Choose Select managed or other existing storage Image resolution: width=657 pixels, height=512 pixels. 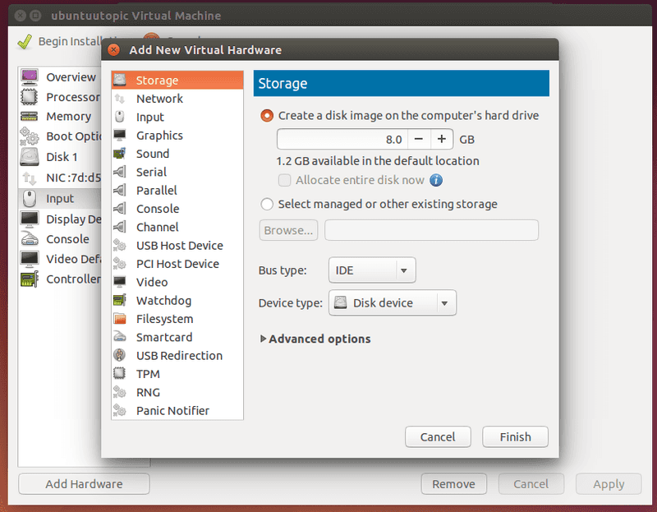click(267, 204)
